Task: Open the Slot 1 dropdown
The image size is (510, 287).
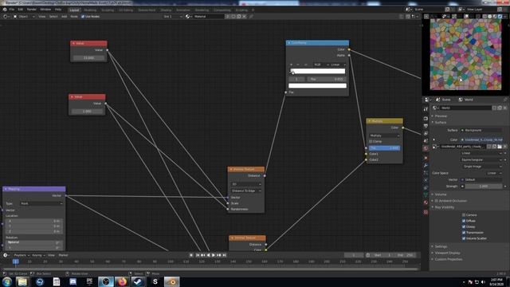Action: click(172, 16)
